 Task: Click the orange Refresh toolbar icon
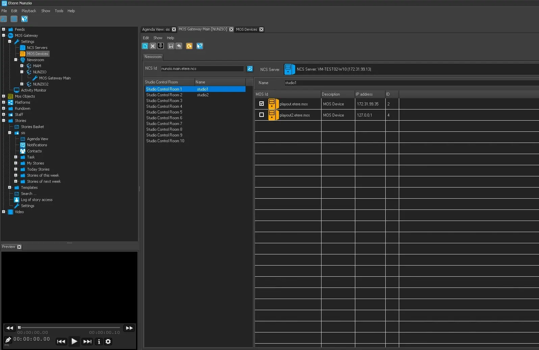tap(189, 46)
